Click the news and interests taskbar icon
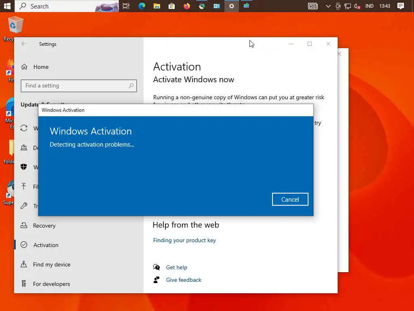The image size is (414, 311). (x=313, y=6)
